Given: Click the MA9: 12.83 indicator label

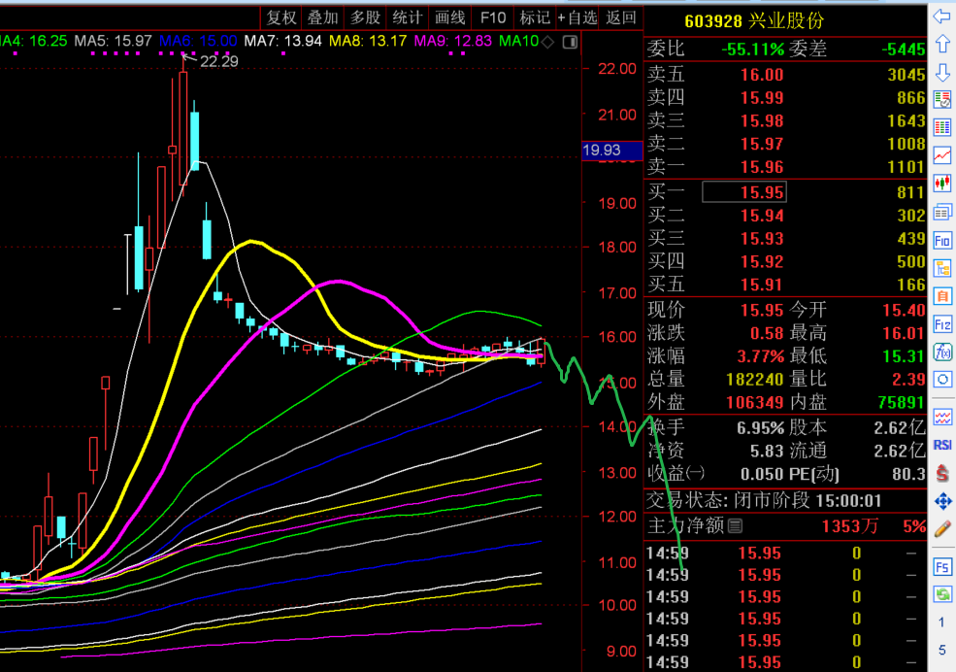Looking at the screenshot, I should click(453, 42).
